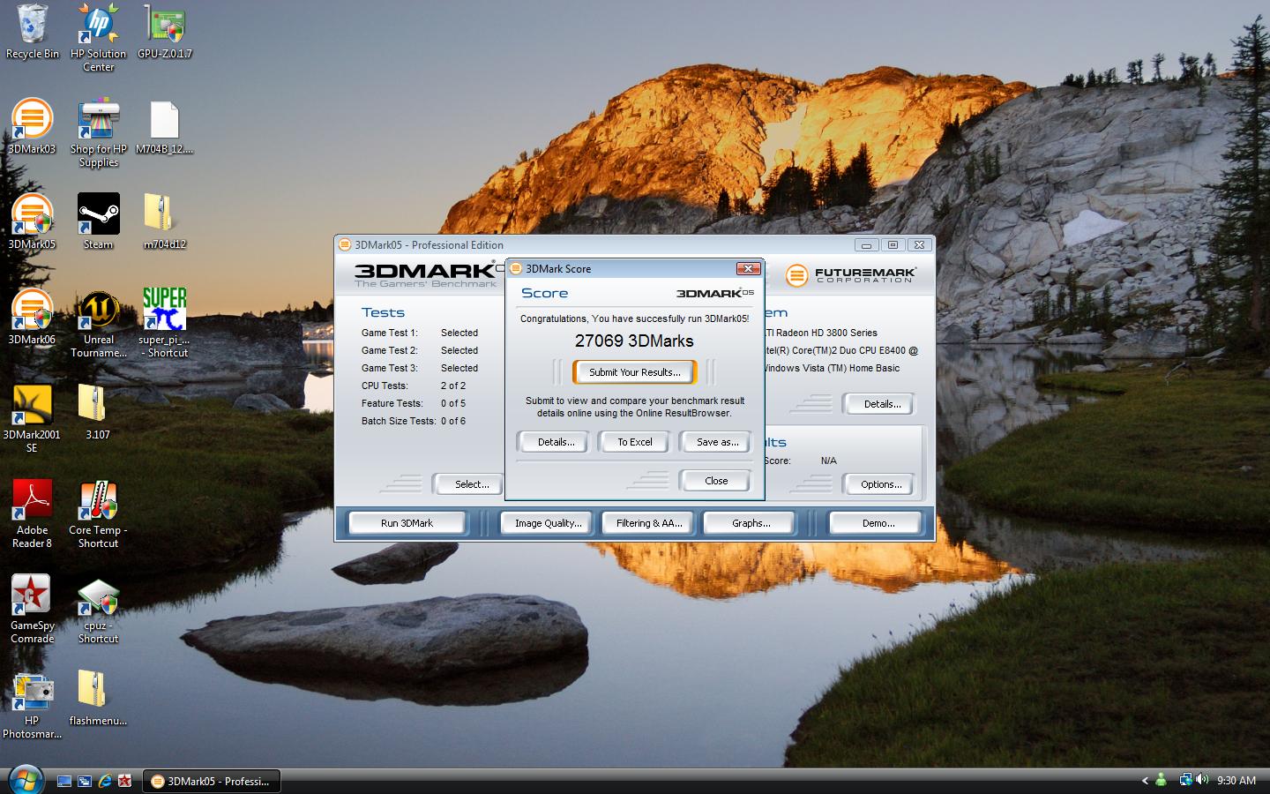The height and width of the screenshot is (794, 1270).
Task: Select the cpuz shortcut icon
Action: [98, 610]
